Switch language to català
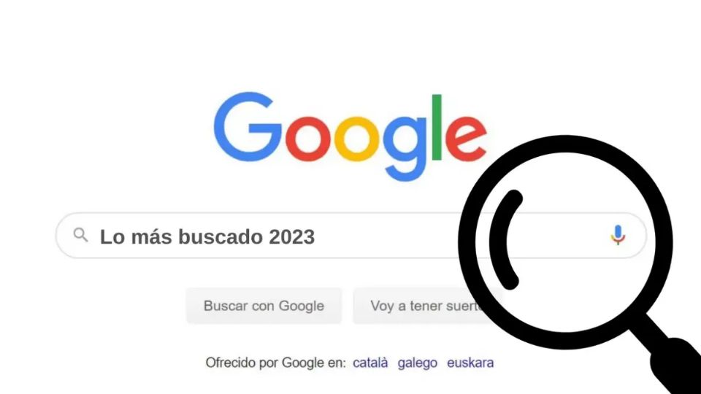 (370, 363)
